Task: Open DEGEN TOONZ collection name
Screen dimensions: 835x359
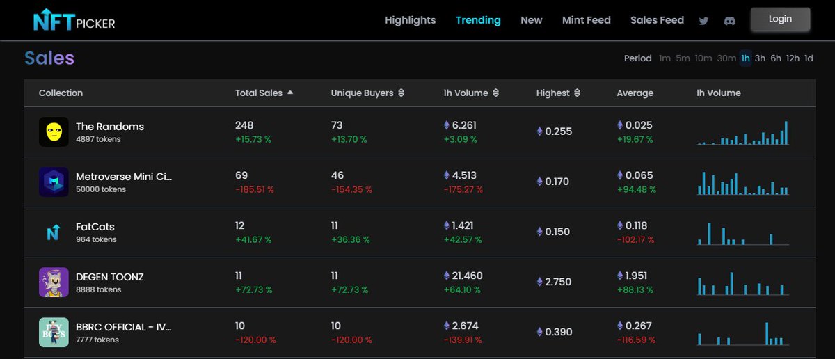Action: (x=110, y=277)
